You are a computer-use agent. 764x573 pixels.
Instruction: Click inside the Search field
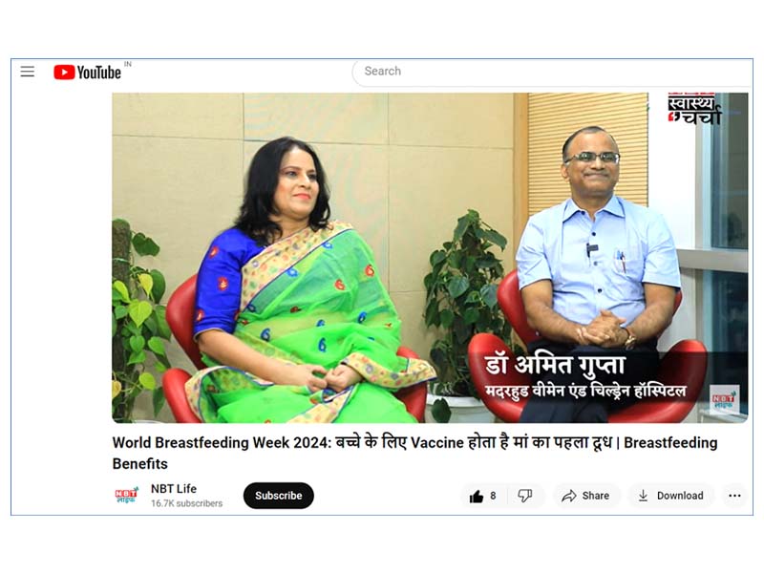pos(553,72)
